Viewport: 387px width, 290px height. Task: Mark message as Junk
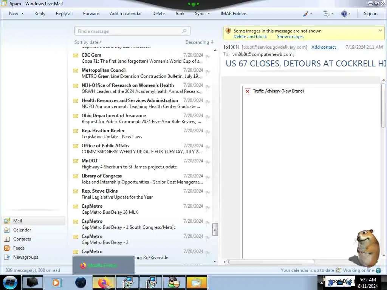tap(180, 14)
